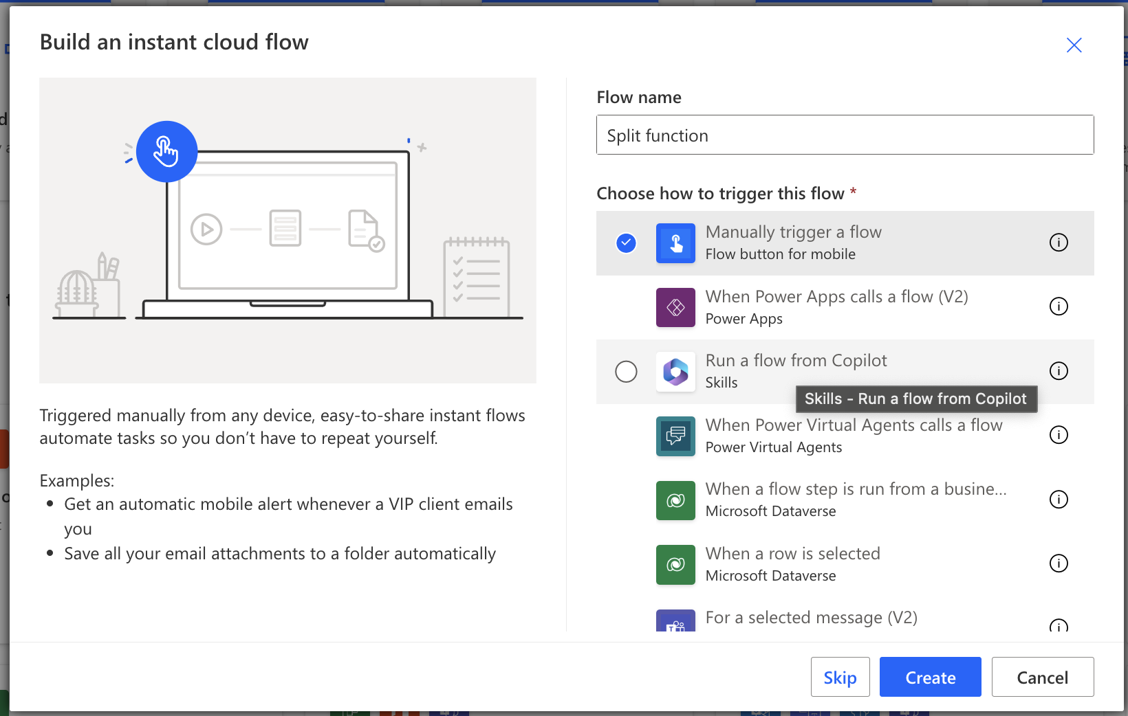Image resolution: width=1128 pixels, height=716 pixels.
Task: Click Dataverse icon for business process flow step
Action: click(x=675, y=500)
